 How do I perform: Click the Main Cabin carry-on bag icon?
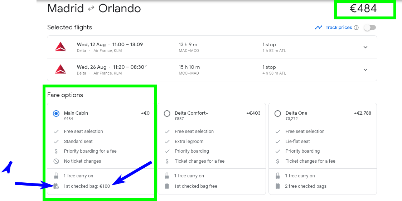[x=56, y=176]
